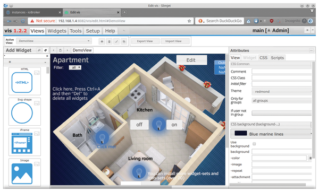The width and height of the screenshot is (319, 192).
Task: Click the add new view plus icon
Action: coord(102,41)
